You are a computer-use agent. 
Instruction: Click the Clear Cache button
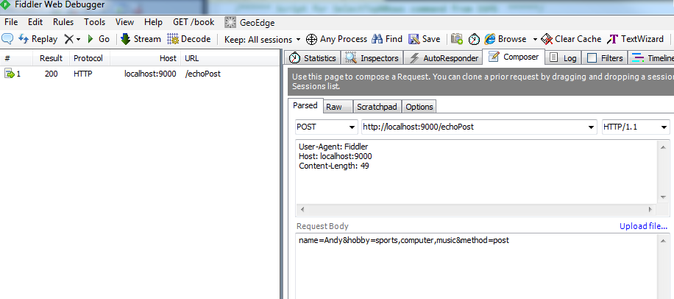coord(571,39)
